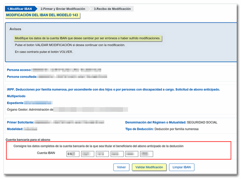
Task: Click the blue Expediente number
Action: pyautogui.click(x=38, y=103)
